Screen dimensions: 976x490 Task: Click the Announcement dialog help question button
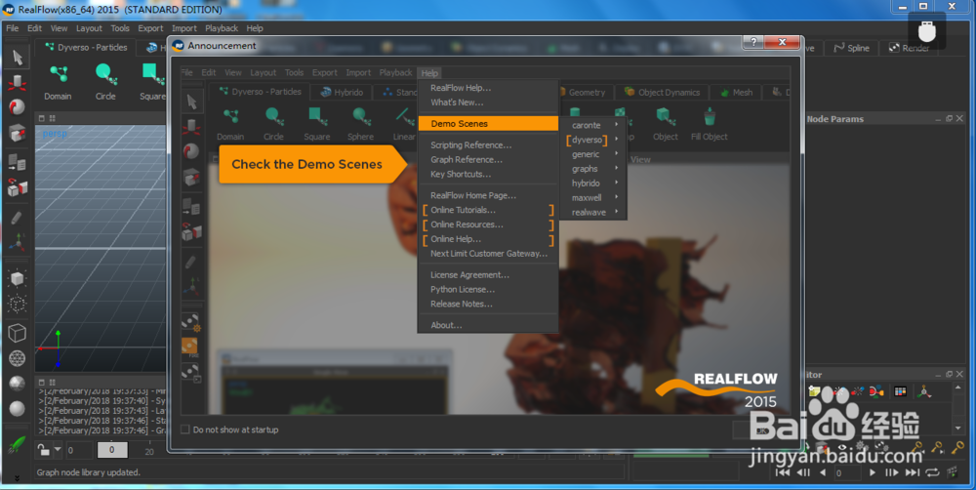click(x=753, y=42)
